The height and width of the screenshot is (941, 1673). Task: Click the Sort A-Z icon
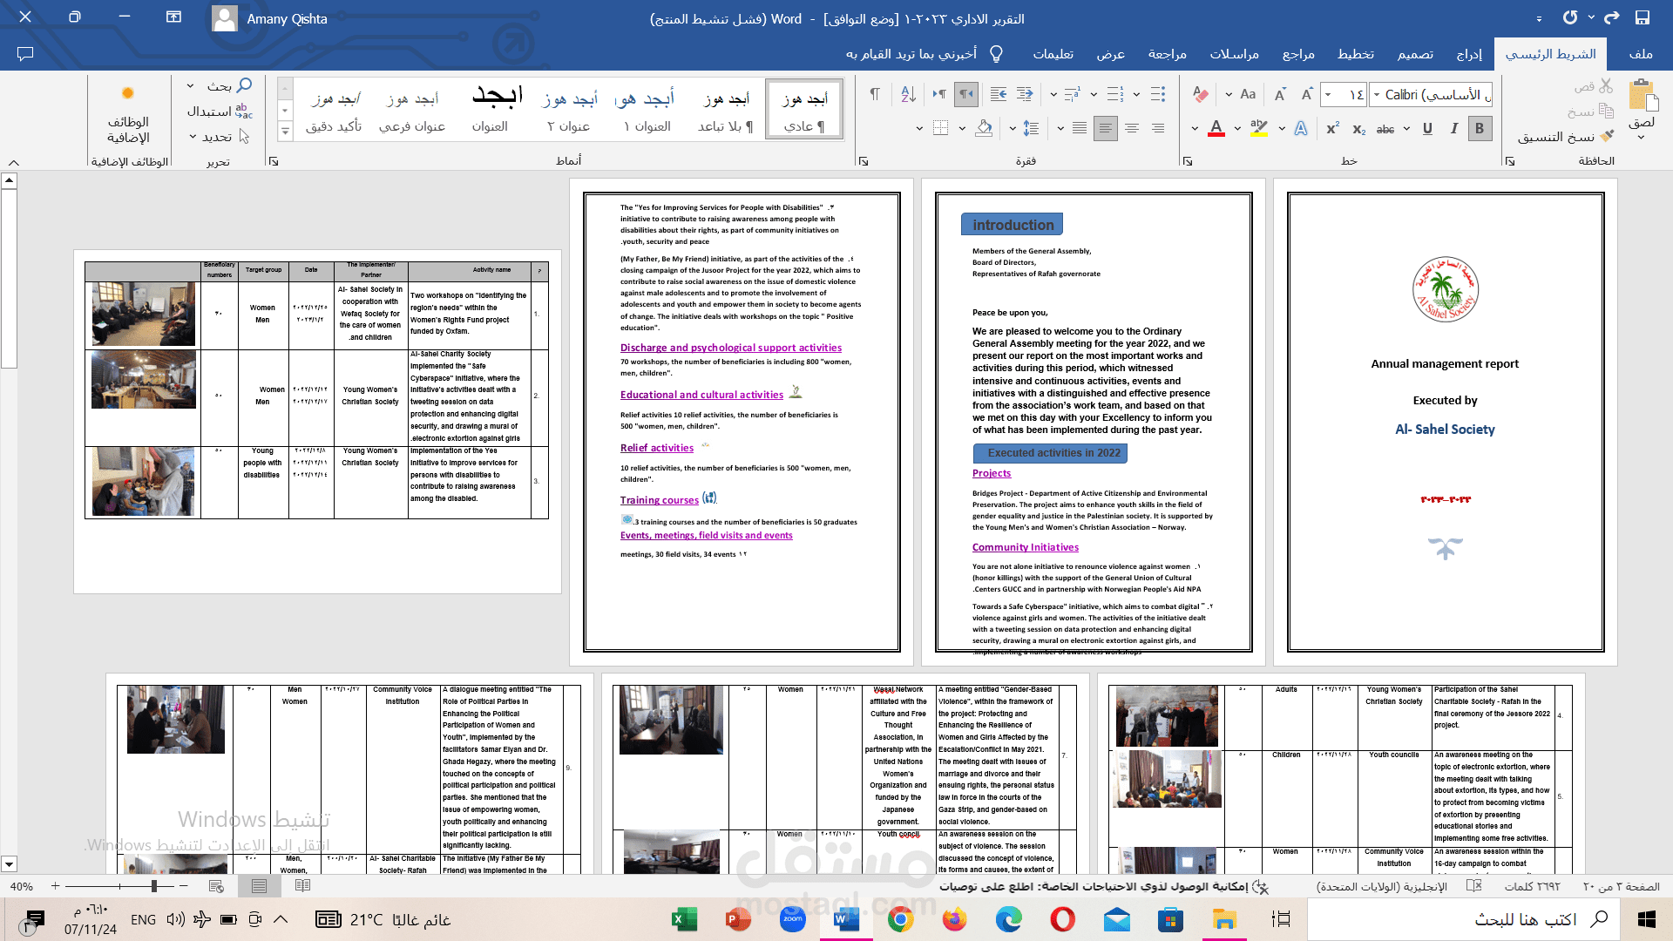908,94
